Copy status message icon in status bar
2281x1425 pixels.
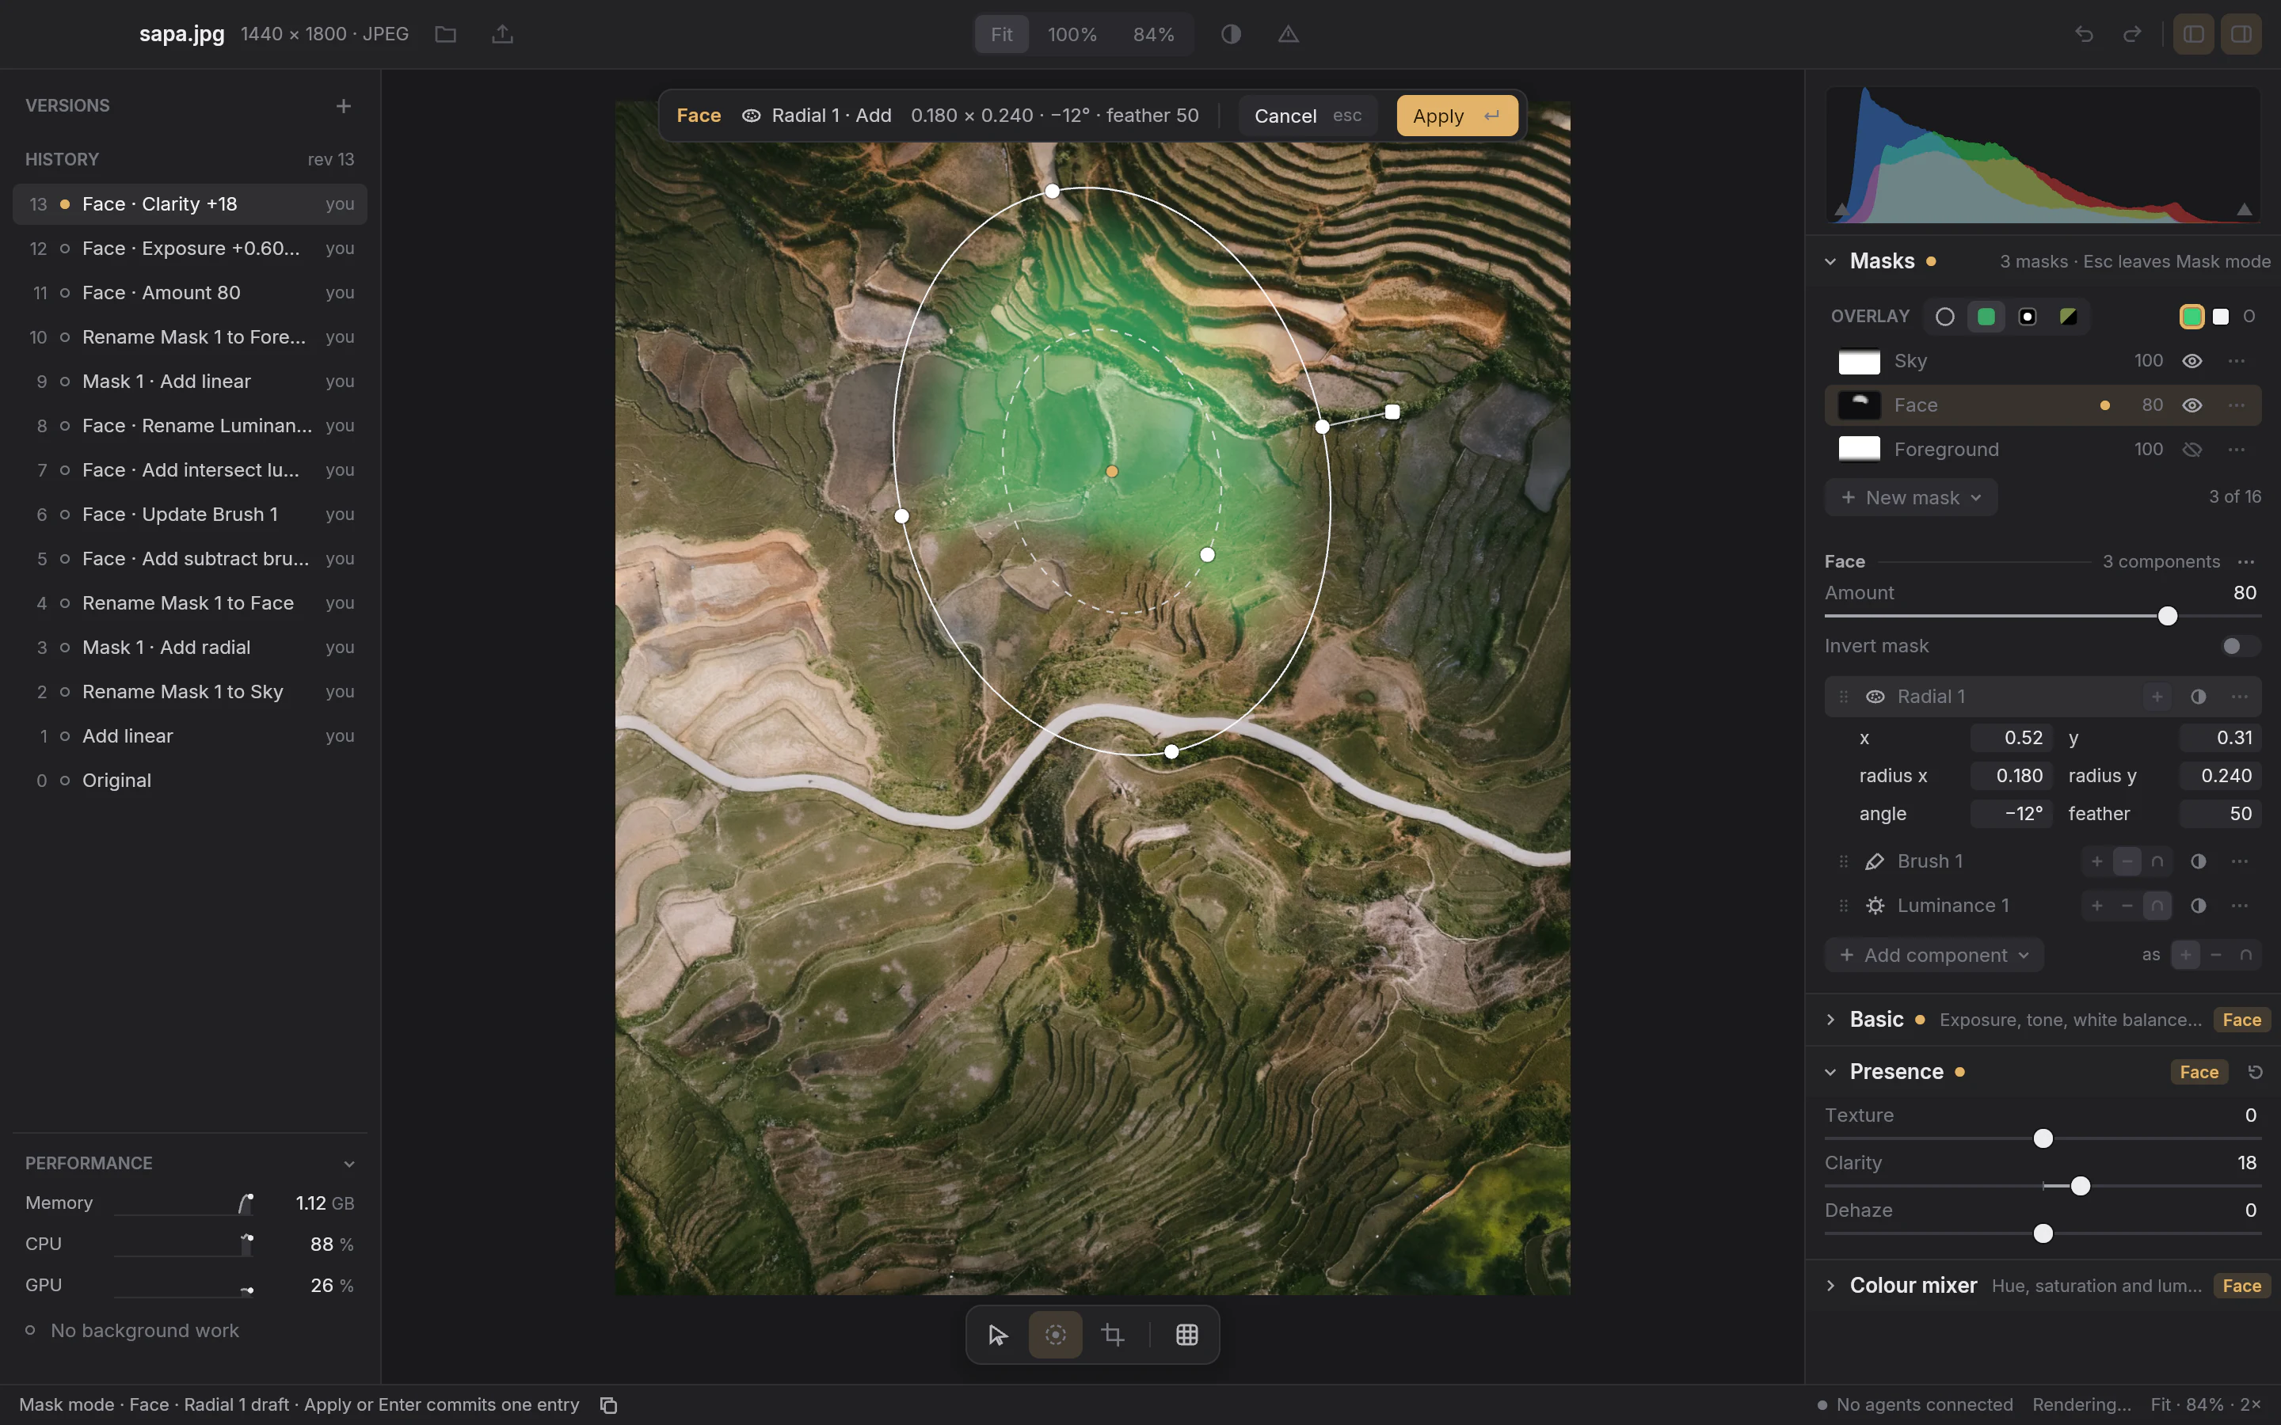pos(609,1405)
